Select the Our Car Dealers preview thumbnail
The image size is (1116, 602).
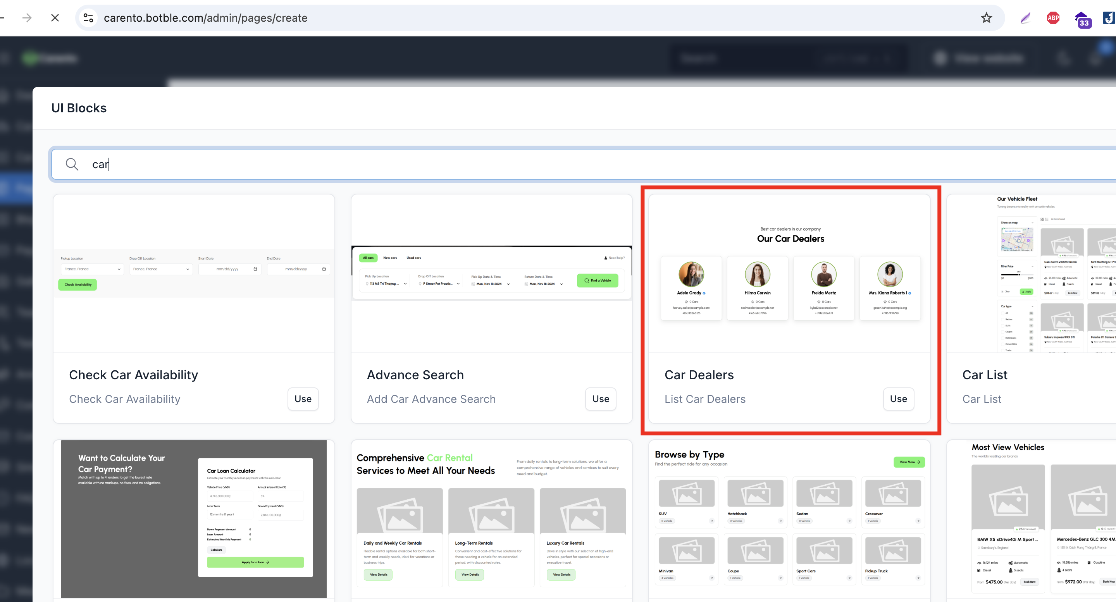coord(789,273)
